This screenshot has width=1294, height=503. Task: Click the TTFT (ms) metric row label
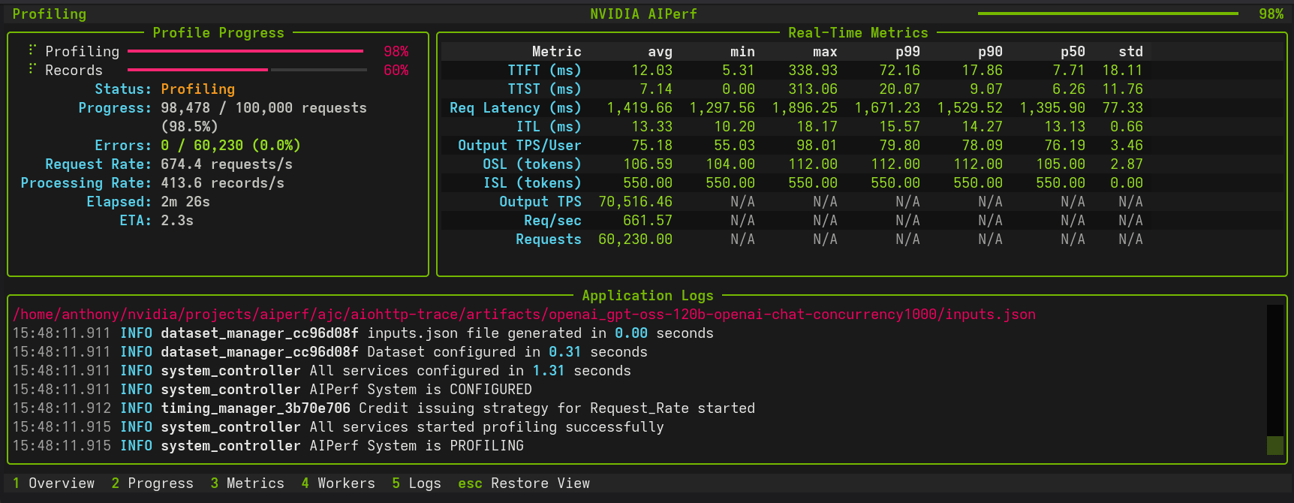coord(544,71)
